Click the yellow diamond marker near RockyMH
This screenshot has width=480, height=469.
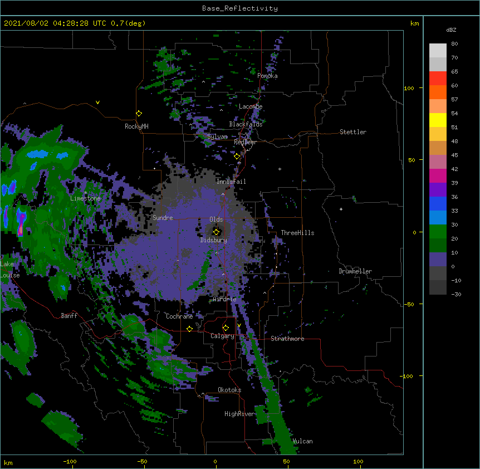click(139, 114)
